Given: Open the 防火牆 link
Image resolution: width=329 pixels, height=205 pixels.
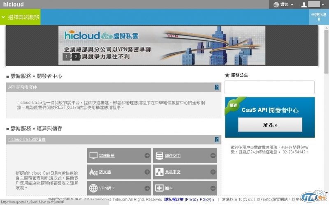Looking at the screenshot, I should (105, 172).
